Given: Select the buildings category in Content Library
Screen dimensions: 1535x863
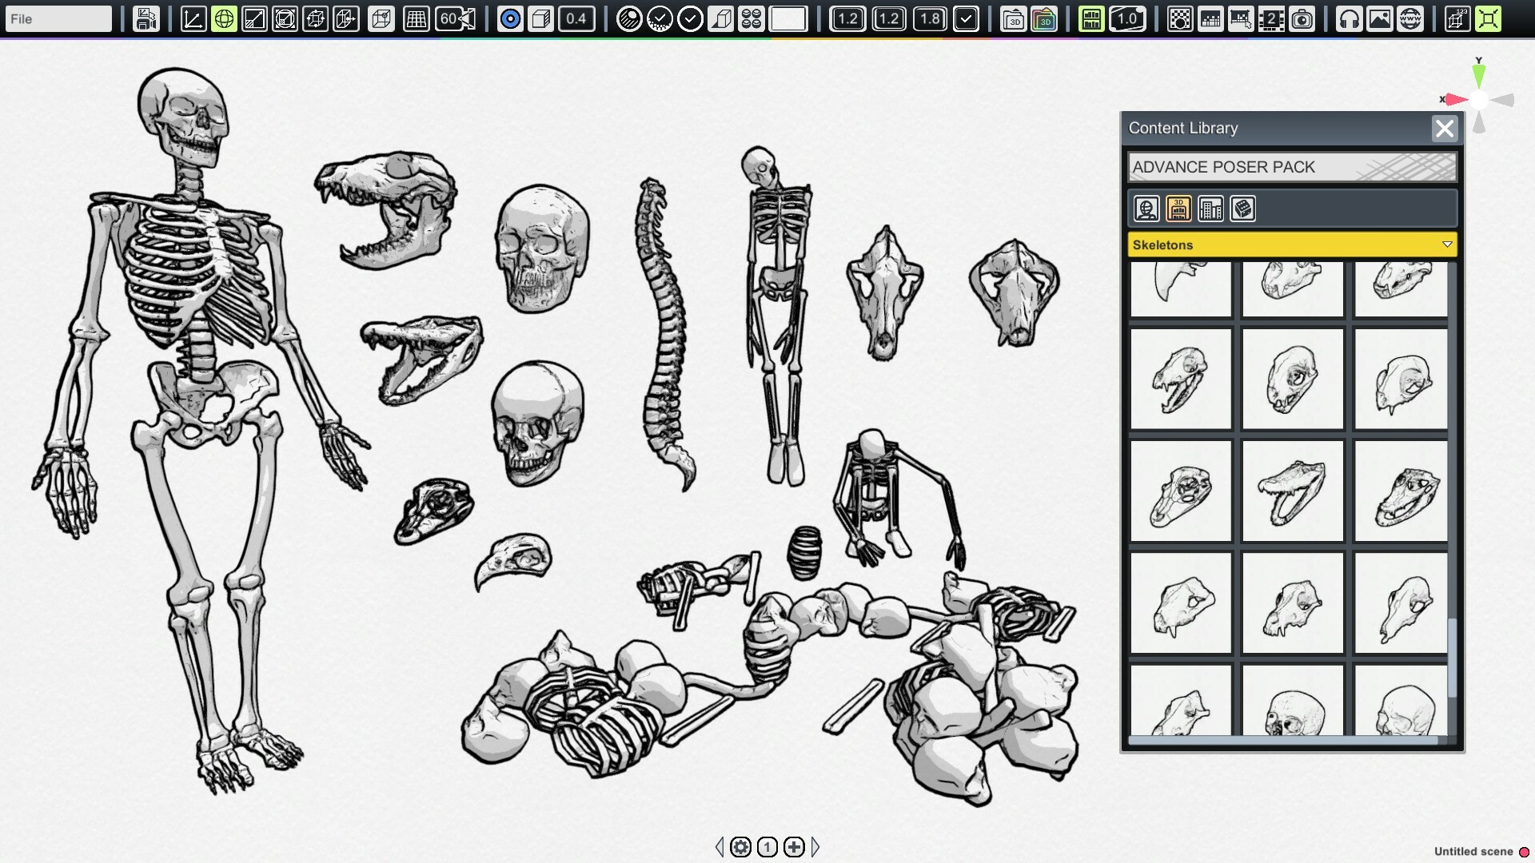Looking at the screenshot, I should [x=1211, y=209].
